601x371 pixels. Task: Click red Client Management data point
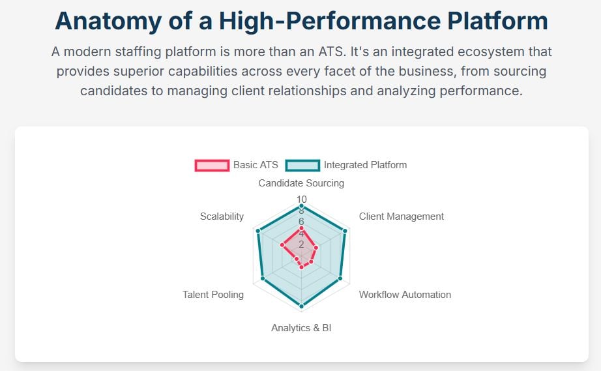tap(316, 248)
